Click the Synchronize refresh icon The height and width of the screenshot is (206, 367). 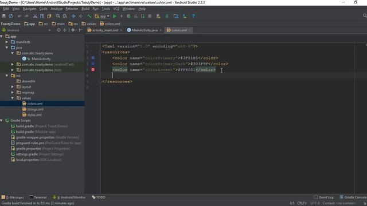(x=11, y=16)
